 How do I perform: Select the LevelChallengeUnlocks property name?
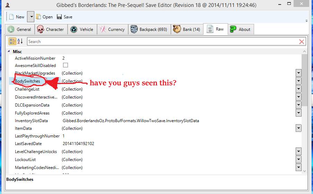coord(36,152)
